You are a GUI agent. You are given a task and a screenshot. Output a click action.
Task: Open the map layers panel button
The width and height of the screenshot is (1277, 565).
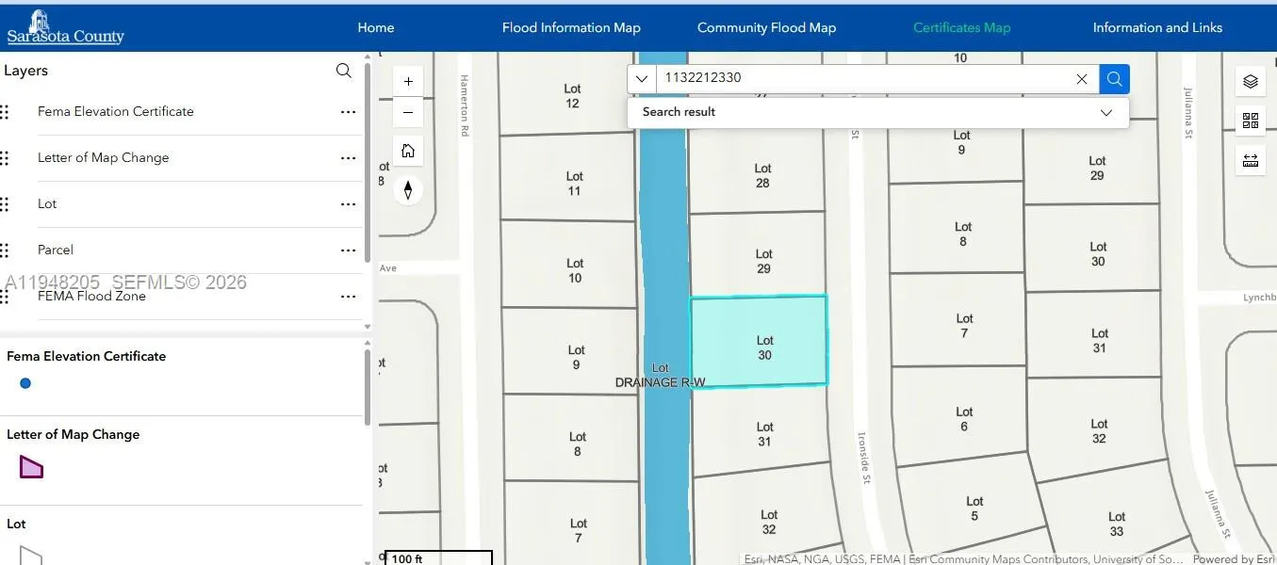click(1251, 82)
